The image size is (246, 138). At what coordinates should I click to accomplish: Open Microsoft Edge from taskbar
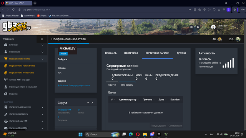(131, 135)
